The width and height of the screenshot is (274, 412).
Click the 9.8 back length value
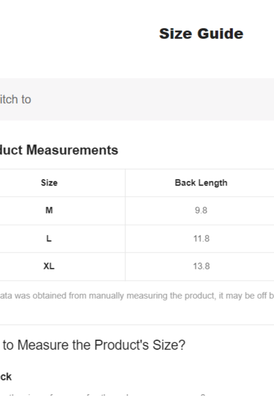pos(201,210)
